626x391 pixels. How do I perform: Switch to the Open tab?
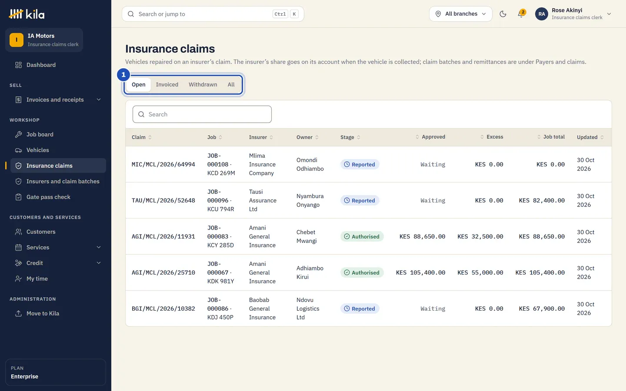139,85
